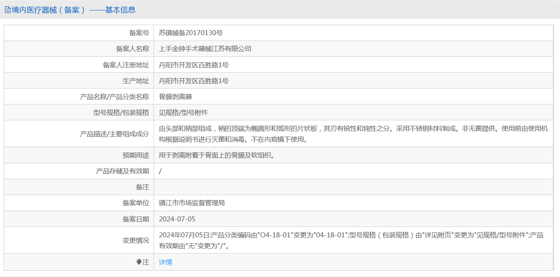Click the 备注 label
Image resolution: width=560 pixels, height=277 pixels.
pyautogui.click(x=142, y=187)
